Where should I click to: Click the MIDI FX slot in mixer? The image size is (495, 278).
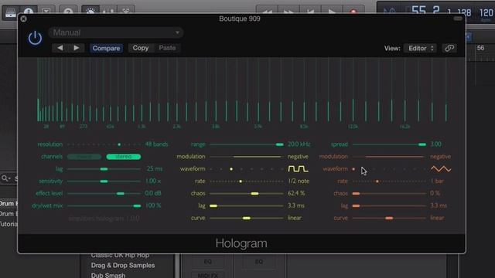click(208, 275)
